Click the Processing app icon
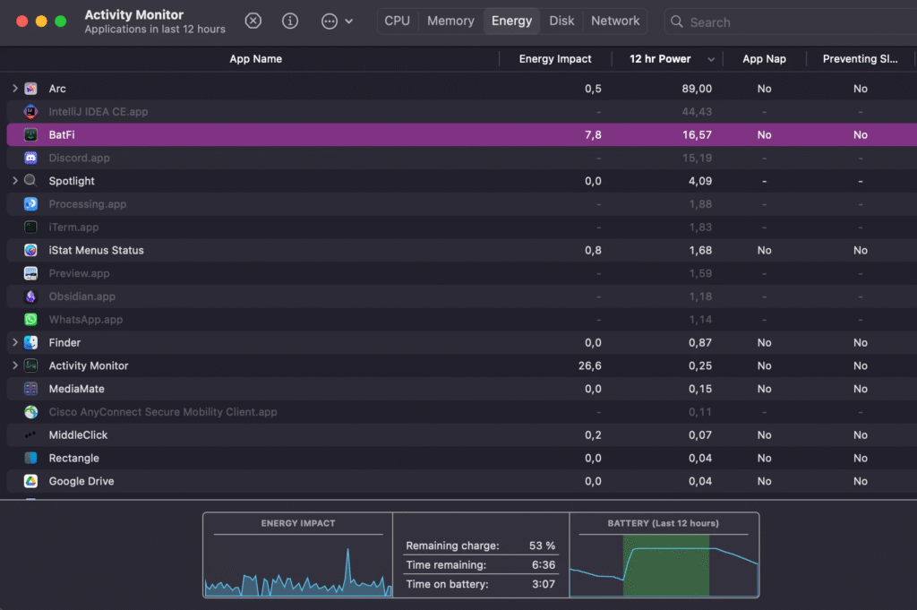Image resolution: width=917 pixels, height=610 pixels. pos(30,203)
